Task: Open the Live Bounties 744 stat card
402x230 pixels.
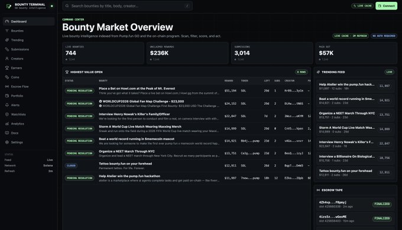Action: [103, 53]
